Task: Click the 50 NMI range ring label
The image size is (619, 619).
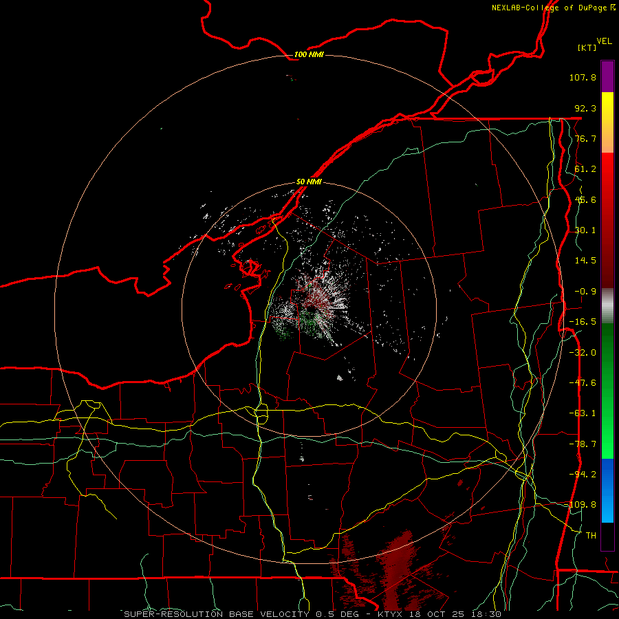Action: (x=309, y=182)
